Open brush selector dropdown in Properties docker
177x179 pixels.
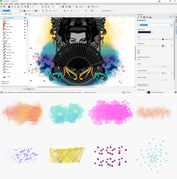(171, 25)
